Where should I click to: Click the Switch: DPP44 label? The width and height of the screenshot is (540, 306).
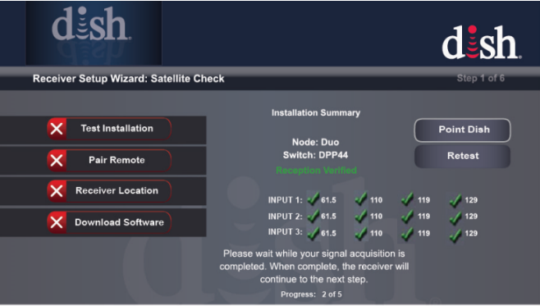[315, 155]
